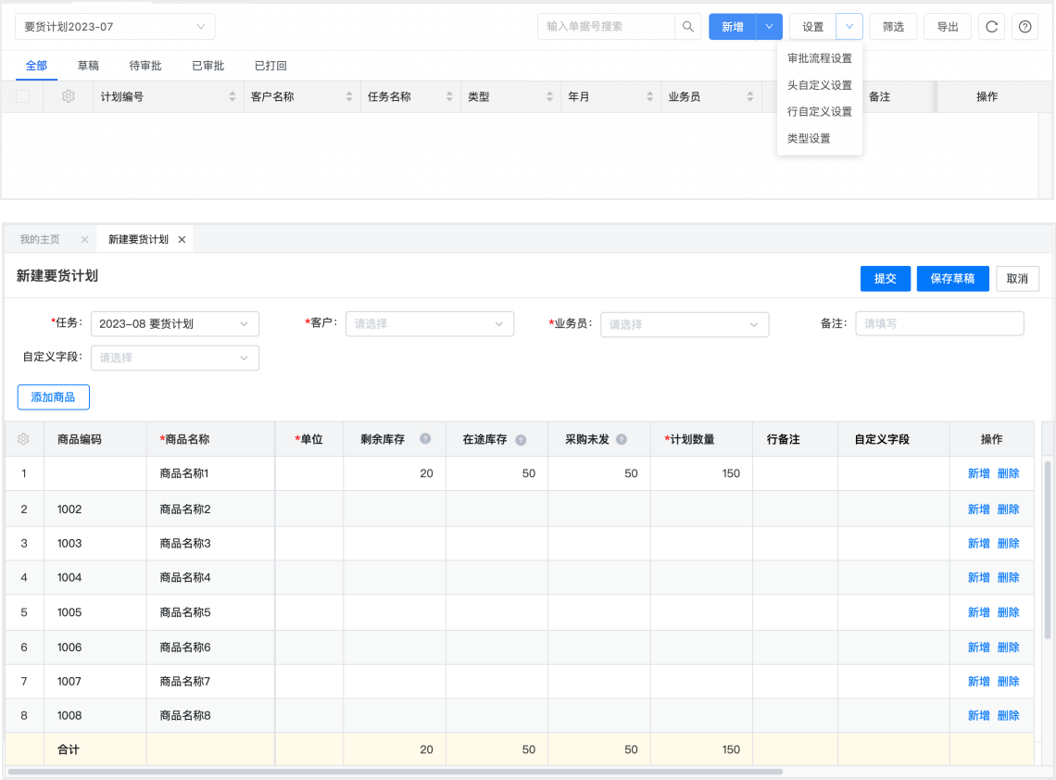The height and width of the screenshot is (780, 1056).
Task: Toggle the select-all checkbox in plan list
Action: (23, 96)
